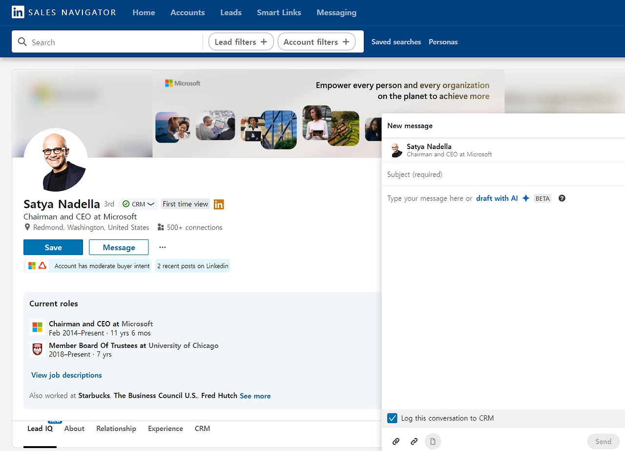Open the Lead filters selector
Viewport: 625px width, 451px height.
click(x=241, y=42)
